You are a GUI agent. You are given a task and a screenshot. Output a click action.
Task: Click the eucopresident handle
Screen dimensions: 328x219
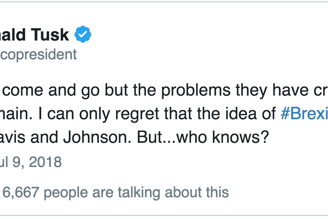[x=38, y=55]
